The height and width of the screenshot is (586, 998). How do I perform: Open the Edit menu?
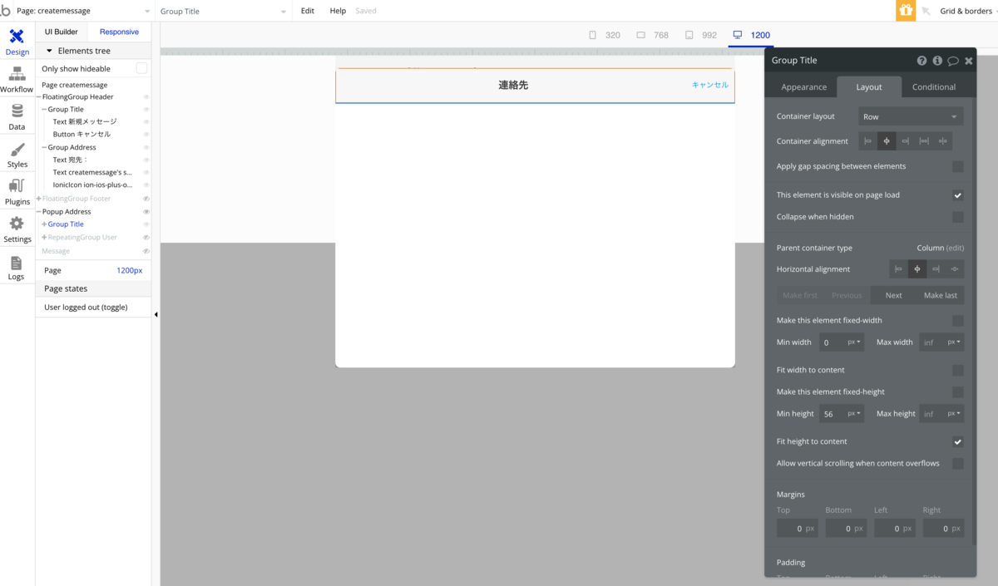pyautogui.click(x=308, y=11)
